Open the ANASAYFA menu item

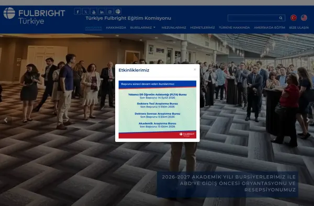94,28
